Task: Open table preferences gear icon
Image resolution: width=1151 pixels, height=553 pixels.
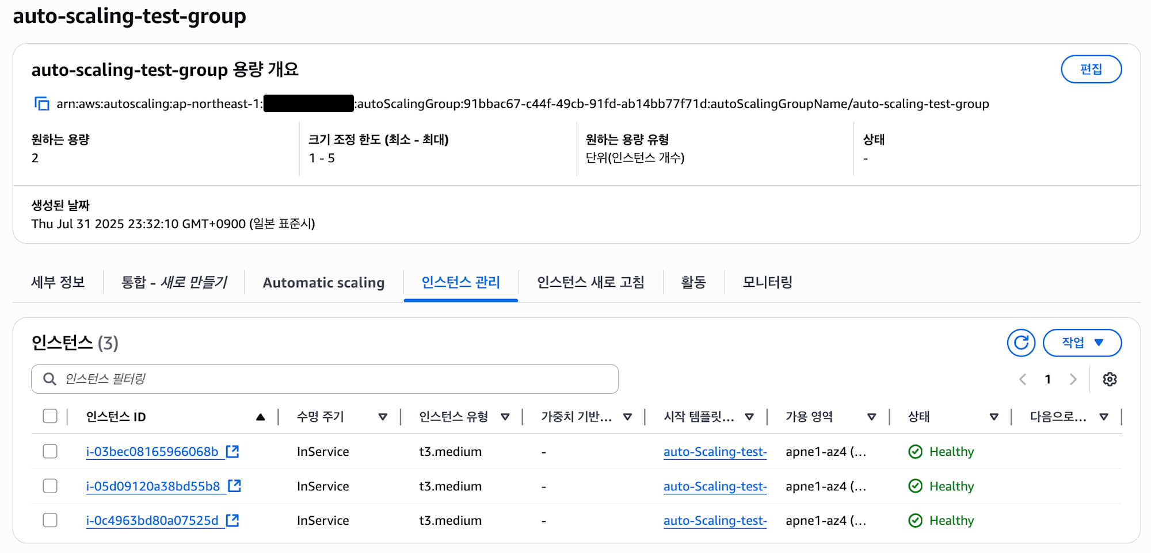Action: pos(1110,379)
